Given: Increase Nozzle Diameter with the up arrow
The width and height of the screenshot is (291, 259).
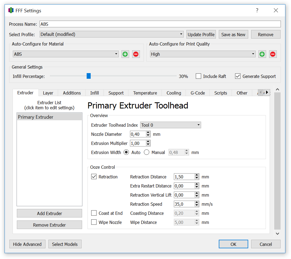Looking at the screenshot, I should point(148,133).
